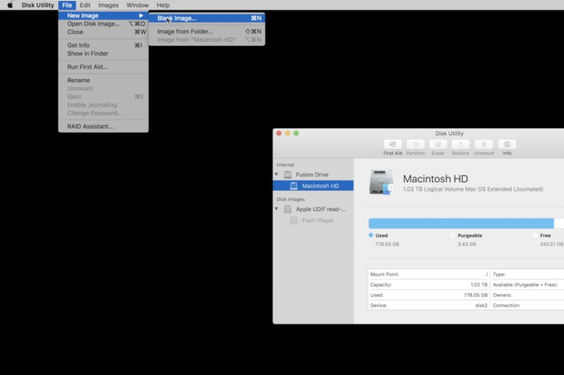Screen dimensions: 564x375
Task: Collapse the Apple UDIF disclosure triangle
Action: [276, 209]
